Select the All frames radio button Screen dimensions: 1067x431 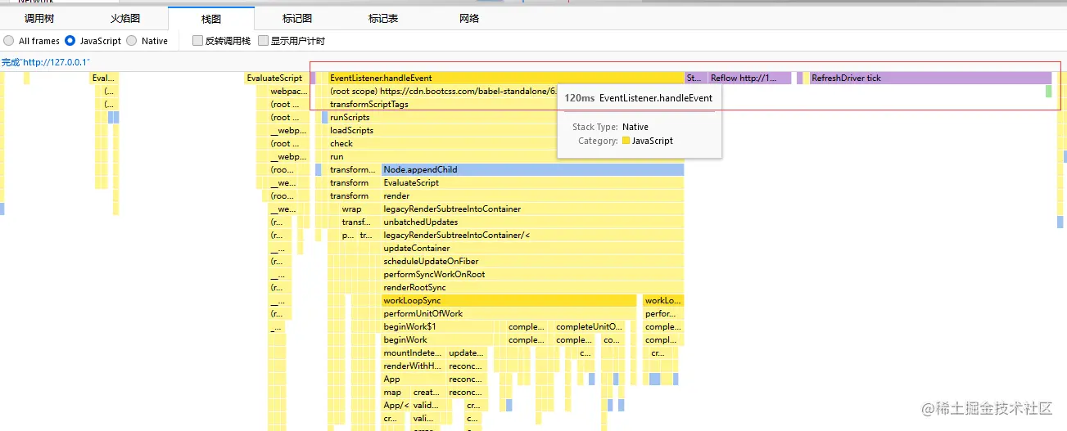[x=8, y=41]
